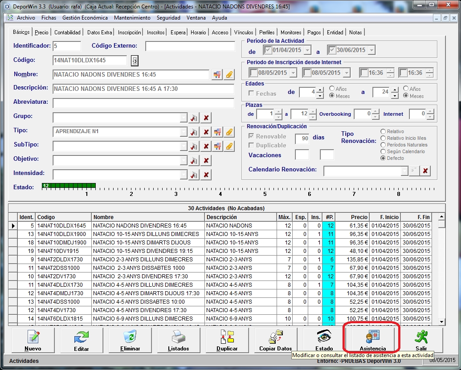Click the pencil icon in Tipo row

pos(229,132)
